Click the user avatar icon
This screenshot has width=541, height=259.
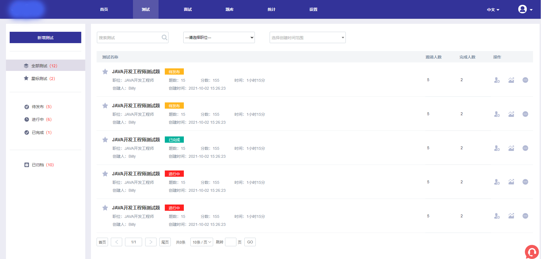point(522,9)
